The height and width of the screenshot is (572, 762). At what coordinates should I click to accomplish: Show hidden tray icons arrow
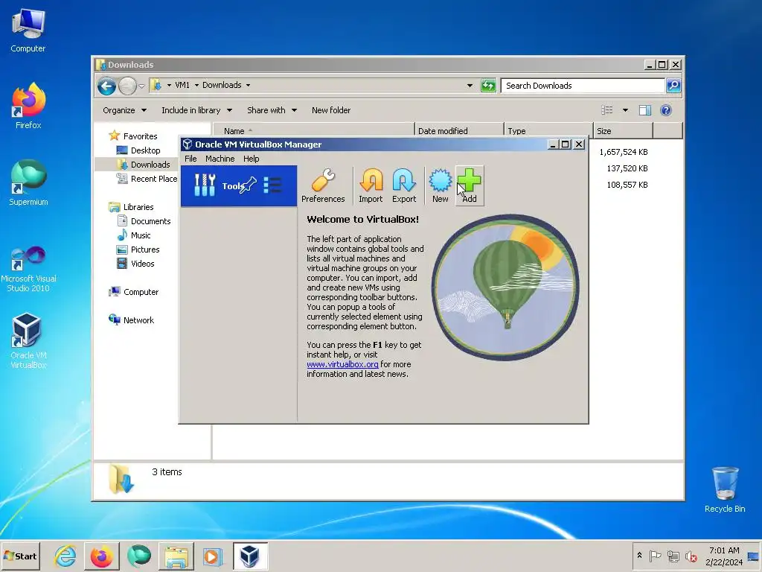[639, 556]
